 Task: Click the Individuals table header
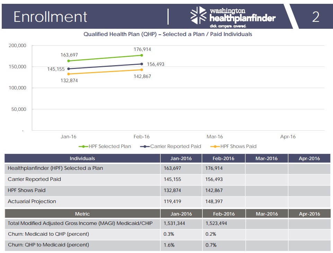point(82,158)
